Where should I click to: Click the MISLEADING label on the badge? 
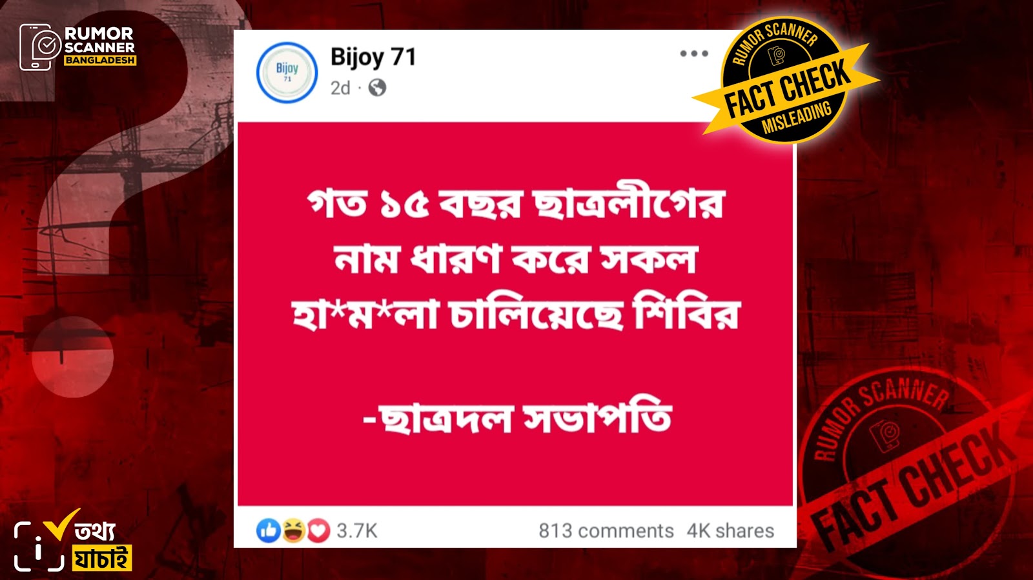click(x=797, y=118)
